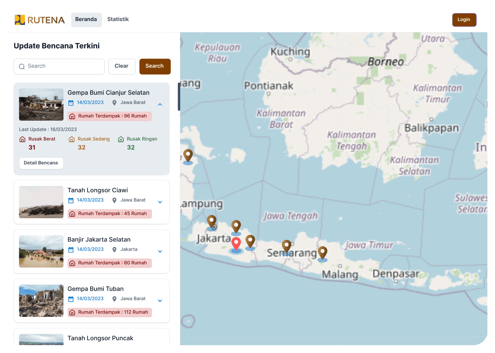Click the magnifier icon in search box
Viewport: 495px width, 353px height.
point(22,66)
